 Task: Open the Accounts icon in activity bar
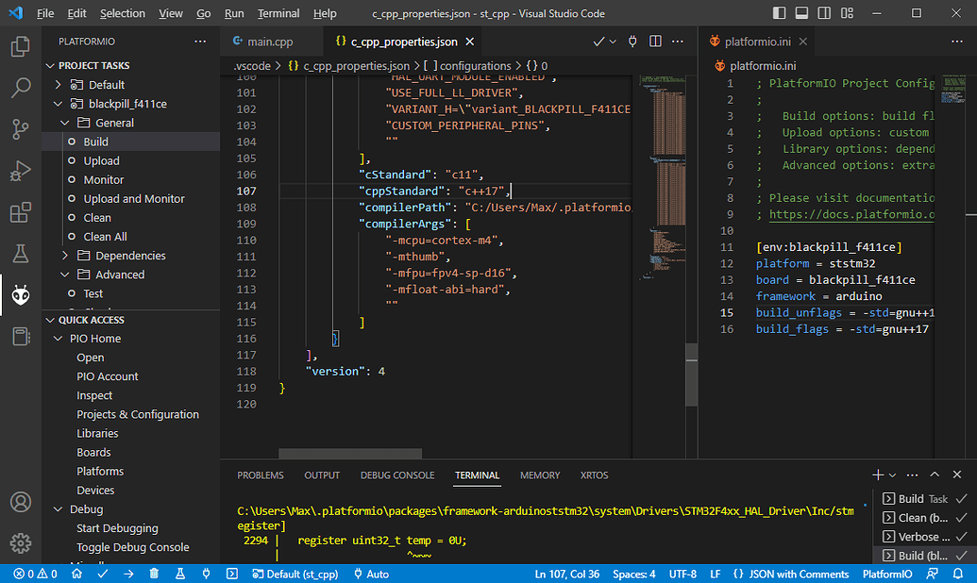coord(21,502)
